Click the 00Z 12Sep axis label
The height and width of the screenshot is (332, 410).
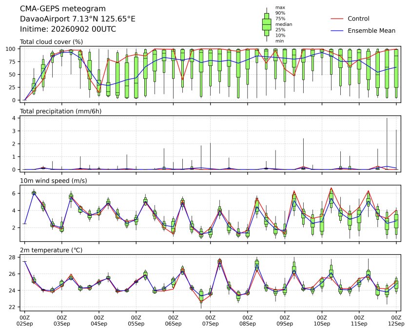396,321
